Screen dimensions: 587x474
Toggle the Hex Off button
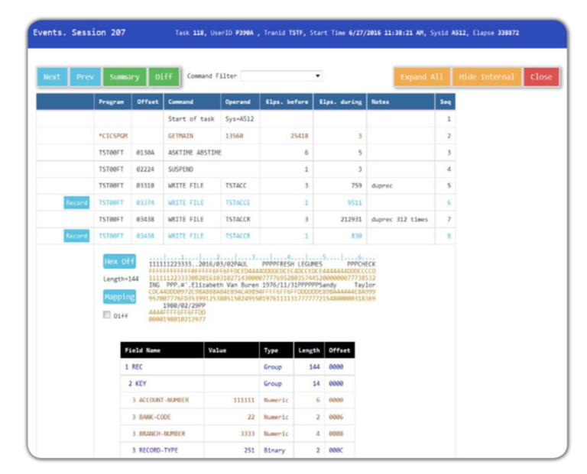(119, 262)
